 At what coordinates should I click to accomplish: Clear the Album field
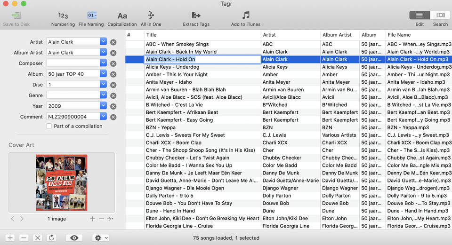[113, 74]
